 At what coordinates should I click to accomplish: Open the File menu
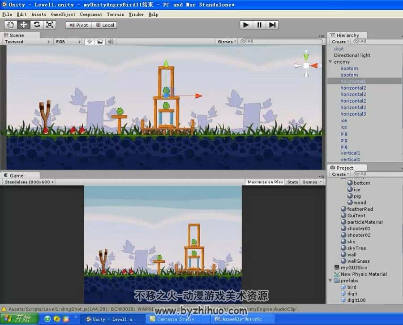(7, 14)
